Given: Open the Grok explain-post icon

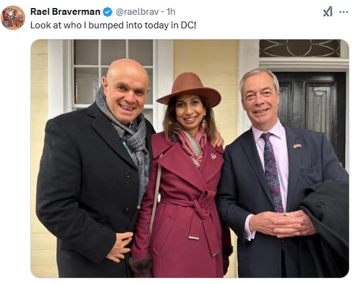Looking at the screenshot, I should 327,12.
